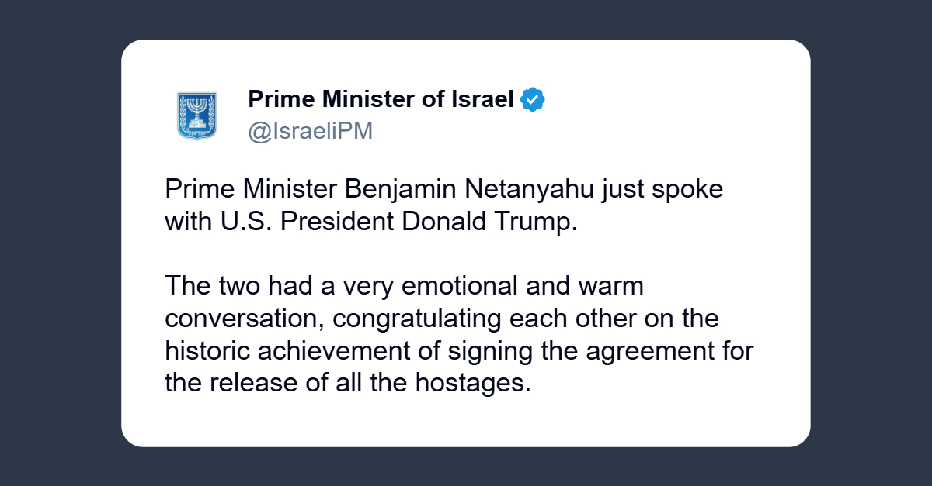
Task: Click the word Israel in the display name
Action: (x=483, y=100)
